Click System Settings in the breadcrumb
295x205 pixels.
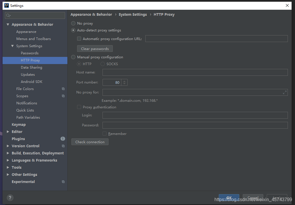[133, 15]
